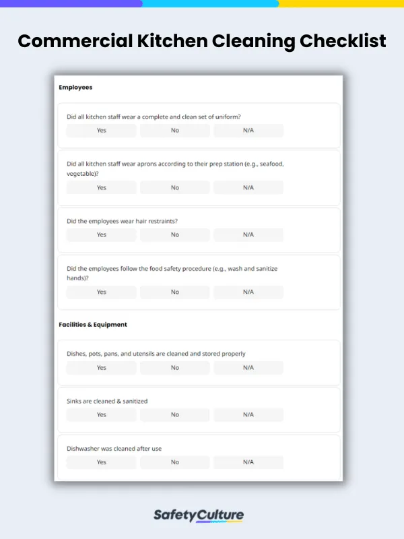Mark N/A for aprons by prep station

click(x=248, y=187)
